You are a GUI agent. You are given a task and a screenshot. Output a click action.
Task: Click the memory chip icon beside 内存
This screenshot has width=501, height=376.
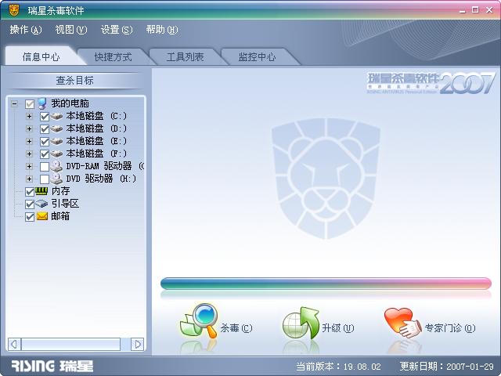(41, 191)
